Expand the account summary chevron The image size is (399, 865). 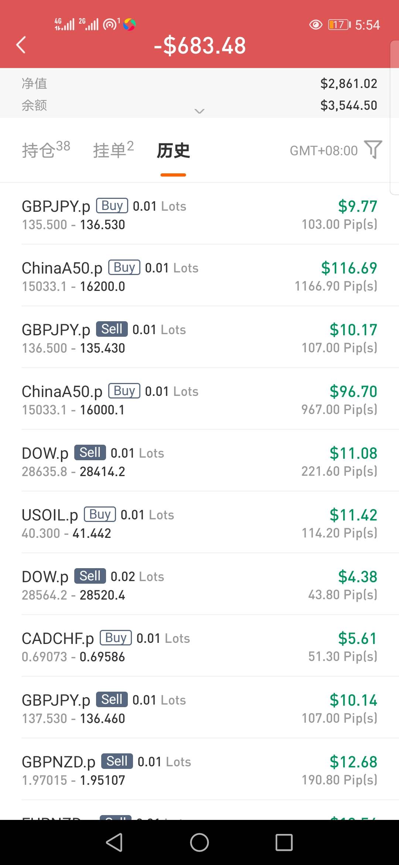pos(199,111)
